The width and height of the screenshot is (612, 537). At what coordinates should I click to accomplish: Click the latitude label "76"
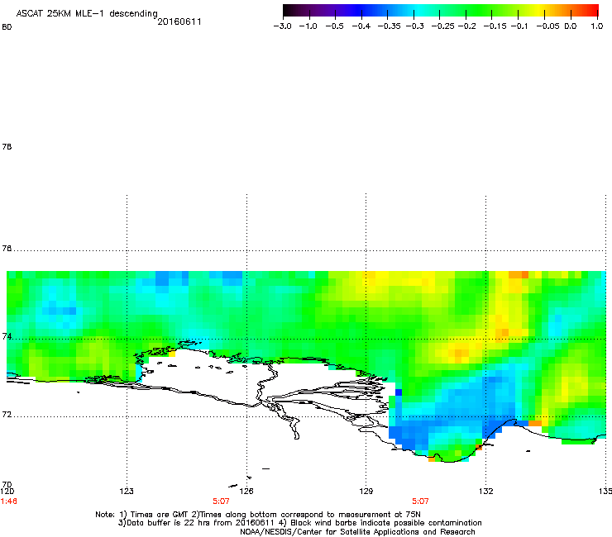point(7,248)
